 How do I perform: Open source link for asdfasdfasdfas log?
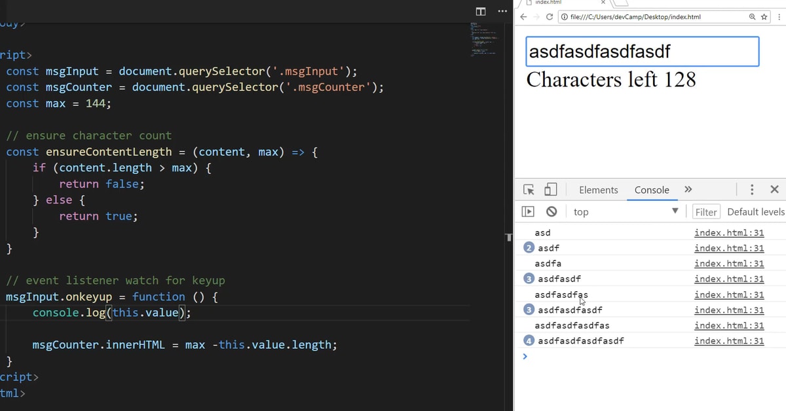tap(729, 325)
